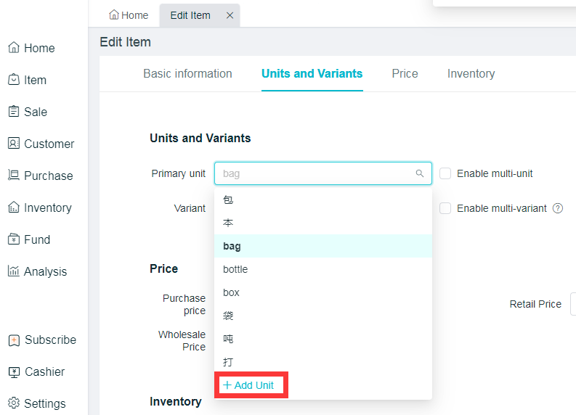Open Purchase module from sidebar
Screen dimensions: 576x415
13,176
